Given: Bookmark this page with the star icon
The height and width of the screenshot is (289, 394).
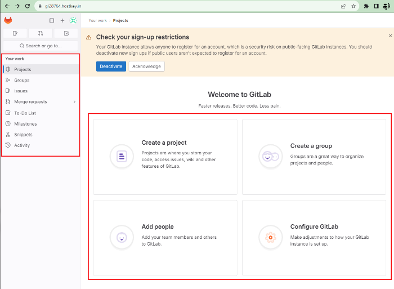Looking at the screenshot, I should [353, 6].
